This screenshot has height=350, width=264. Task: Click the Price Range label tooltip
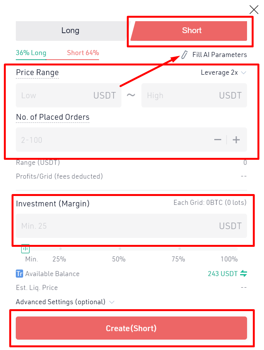[x=37, y=73]
